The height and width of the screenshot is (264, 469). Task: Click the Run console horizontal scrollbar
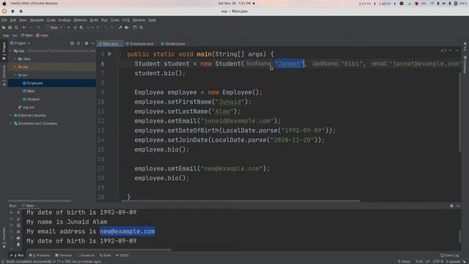(x=99, y=249)
